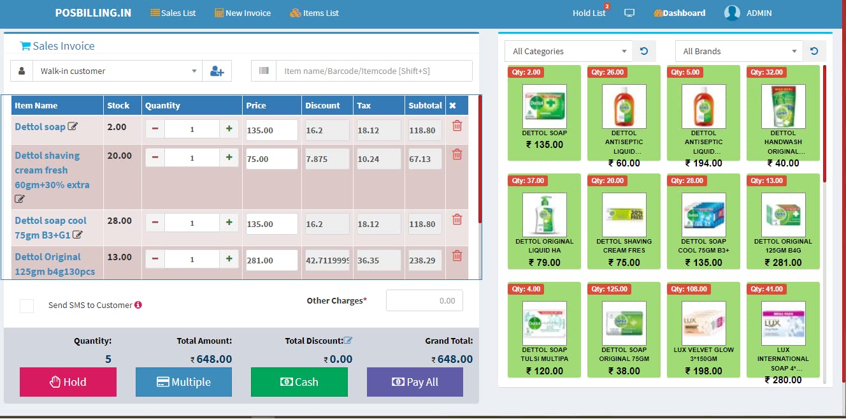This screenshot has height=419, width=846.
Task: Navigate to the Dashboard
Action: (679, 12)
